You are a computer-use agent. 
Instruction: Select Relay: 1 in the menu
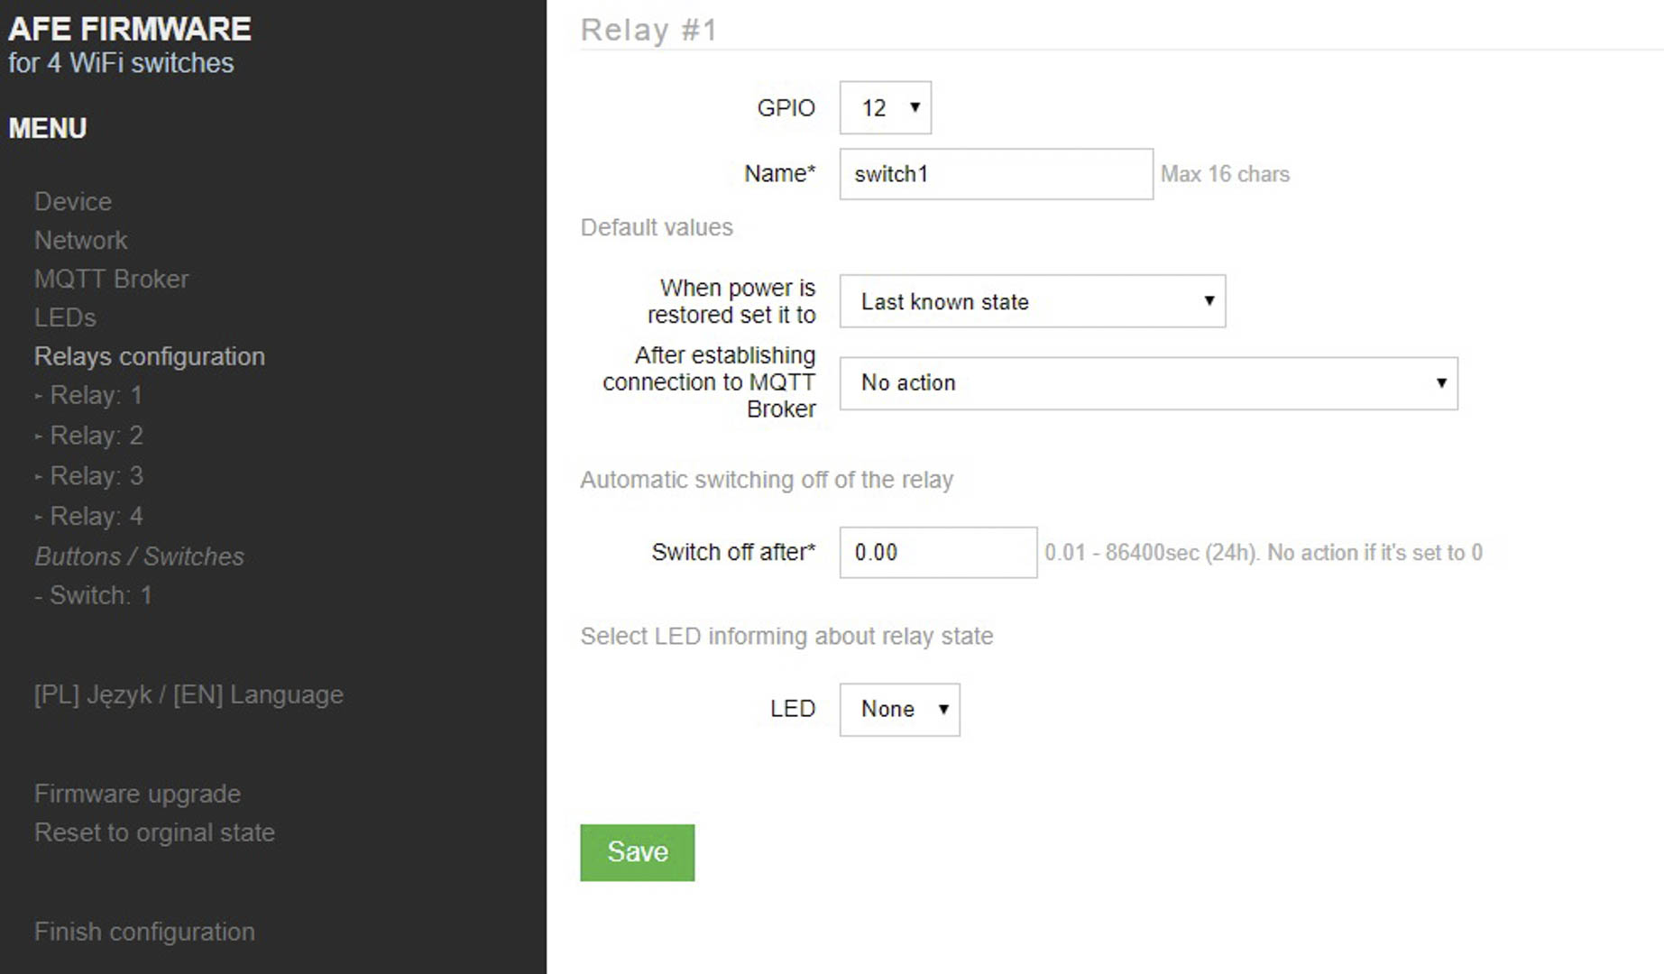click(88, 395)
